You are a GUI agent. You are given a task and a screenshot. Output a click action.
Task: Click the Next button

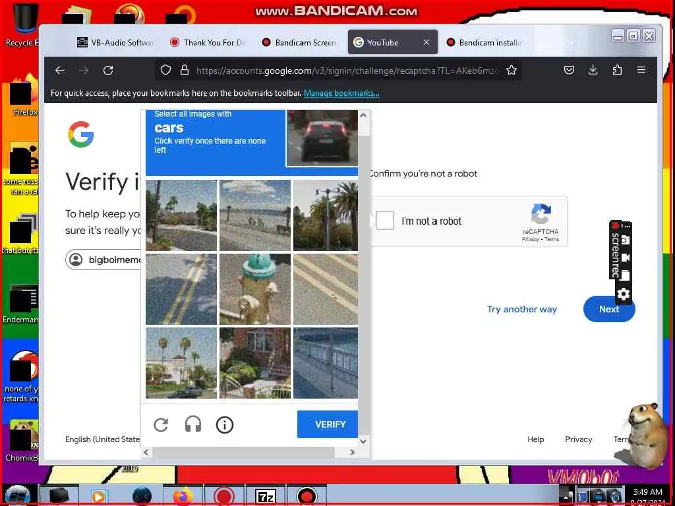point(608,309)
